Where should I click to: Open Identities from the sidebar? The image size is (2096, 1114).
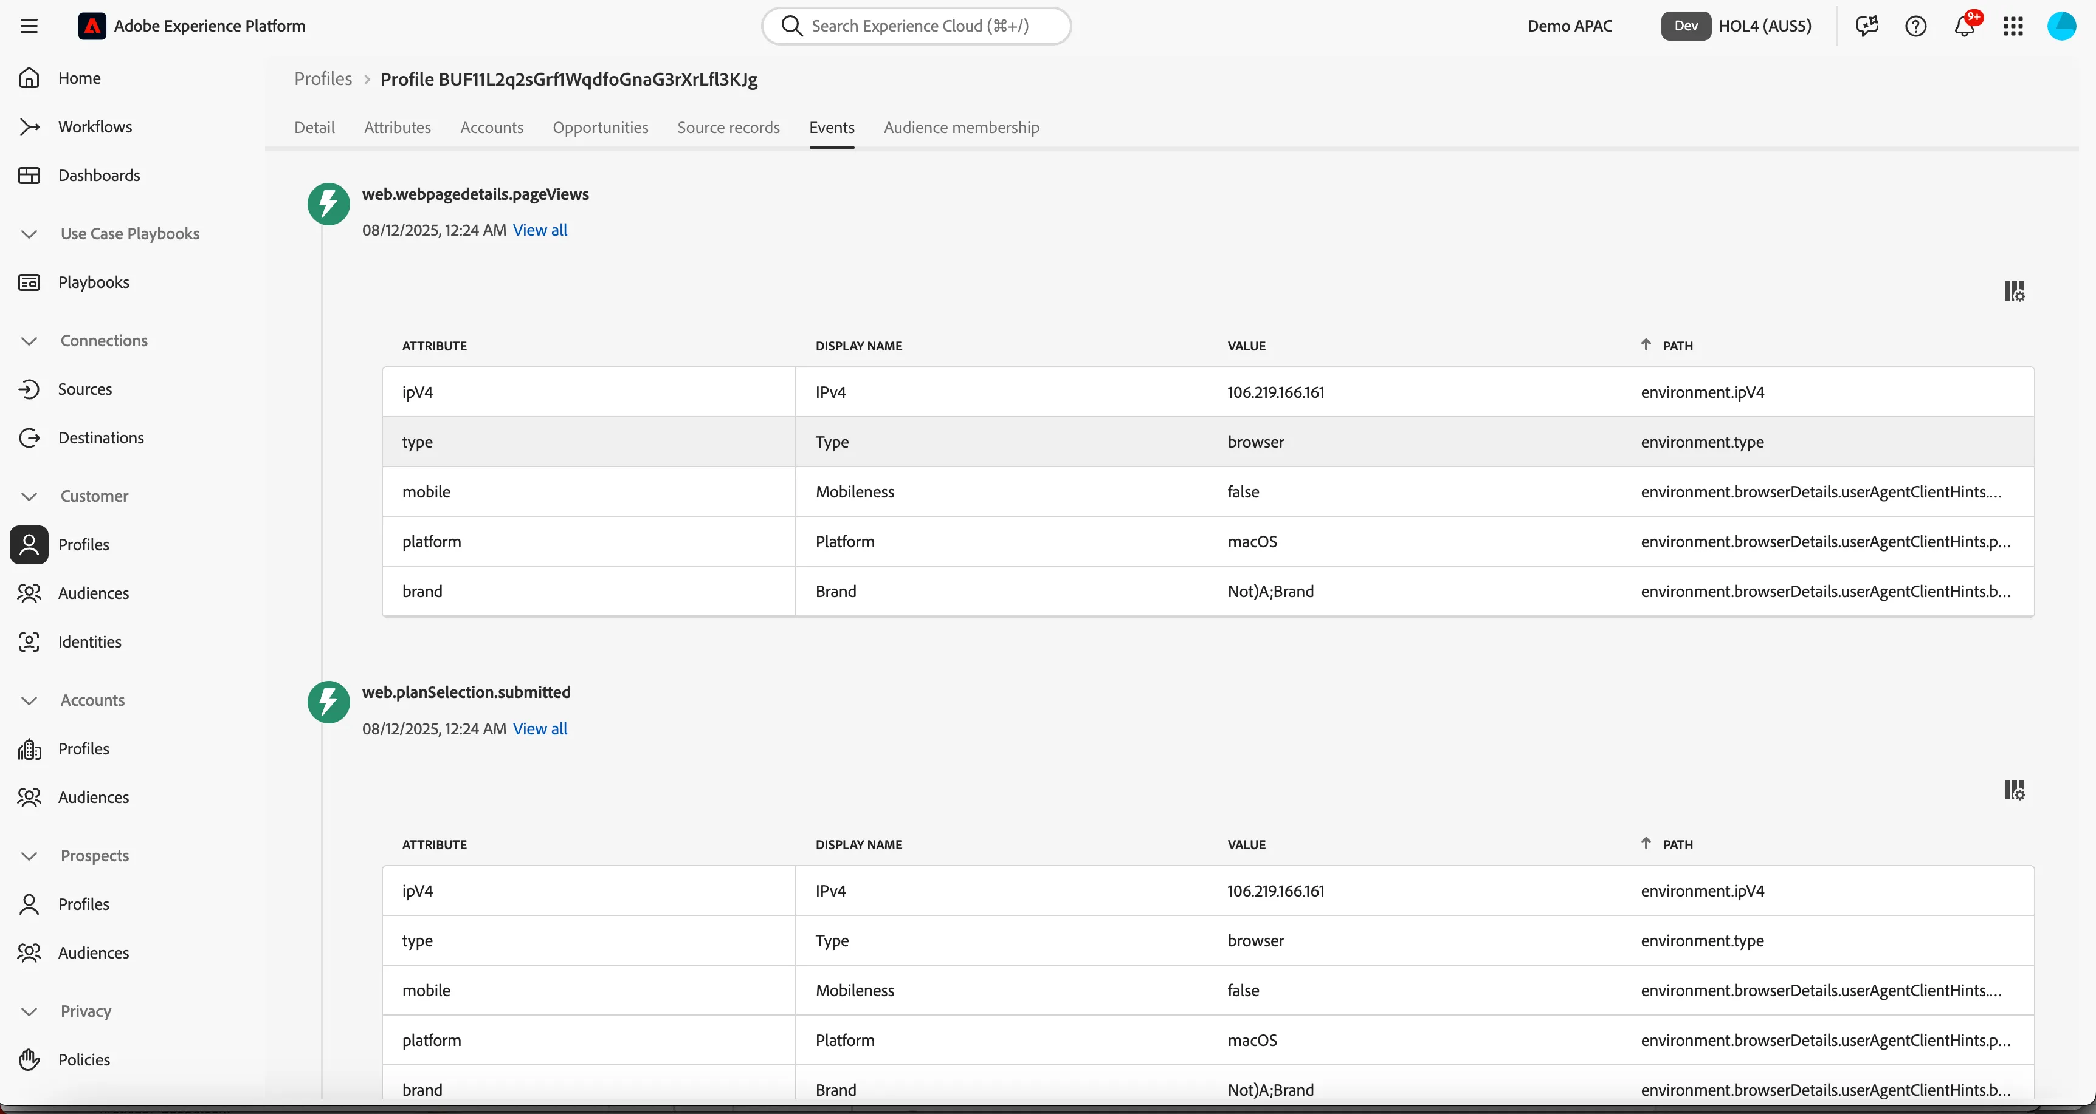click(89, 641)
